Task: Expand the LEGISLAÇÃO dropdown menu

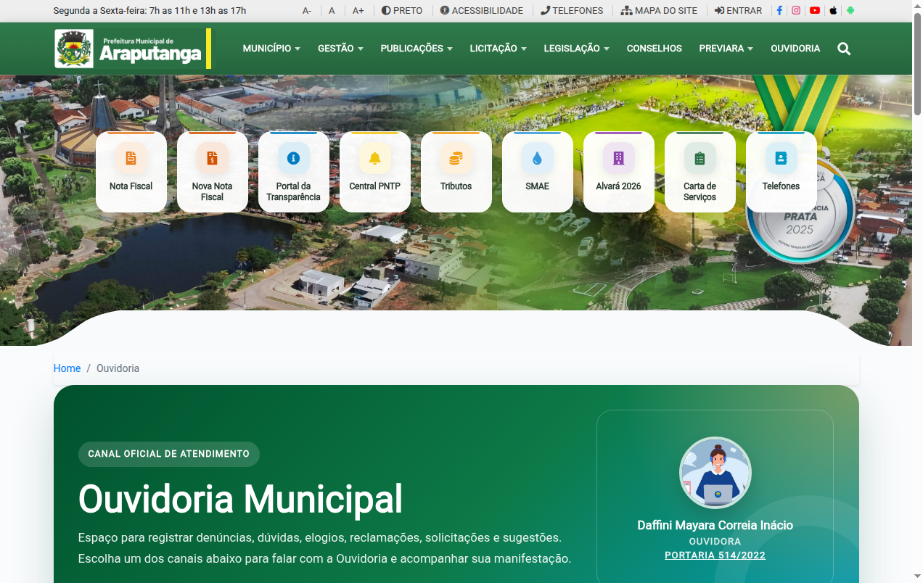Action: pyautogui.click(x=576, y=49)
